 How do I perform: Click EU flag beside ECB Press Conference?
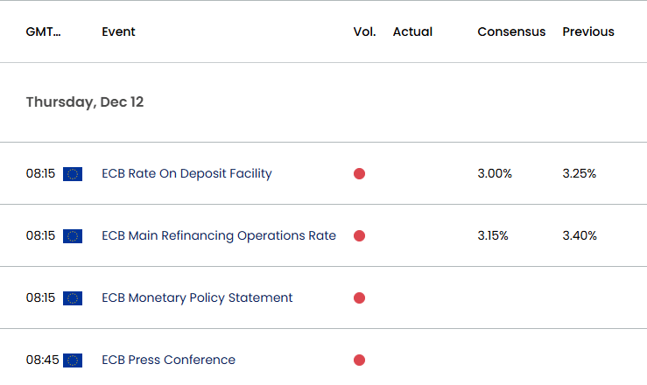tap(73, 360)
